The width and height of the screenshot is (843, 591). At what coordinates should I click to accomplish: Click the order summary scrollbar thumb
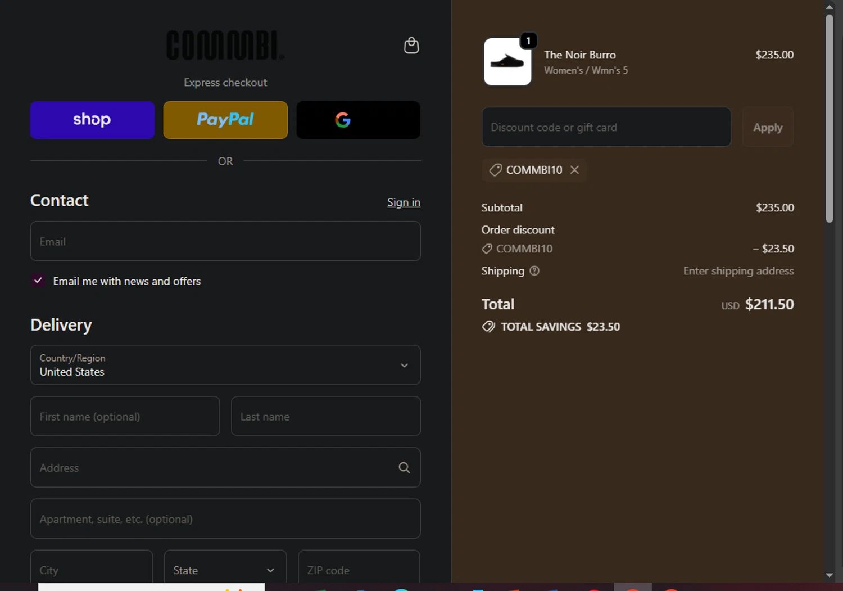(x=830, y=118)
